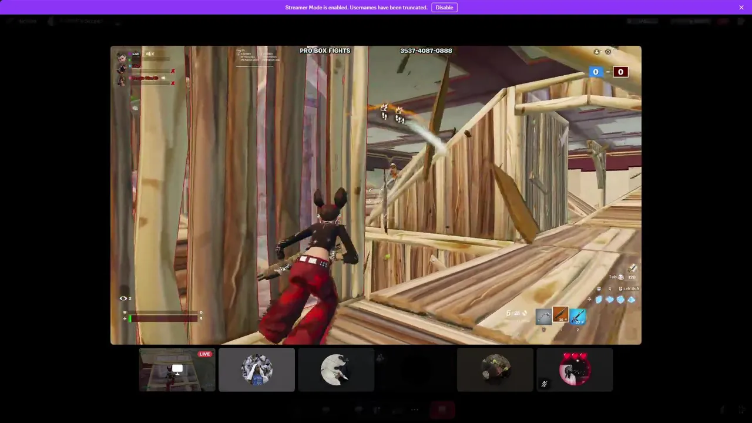Viewport: 752px width, 423px height.
Task: Click Disable in the Streamer Mode banner
Action: (444, 8)
